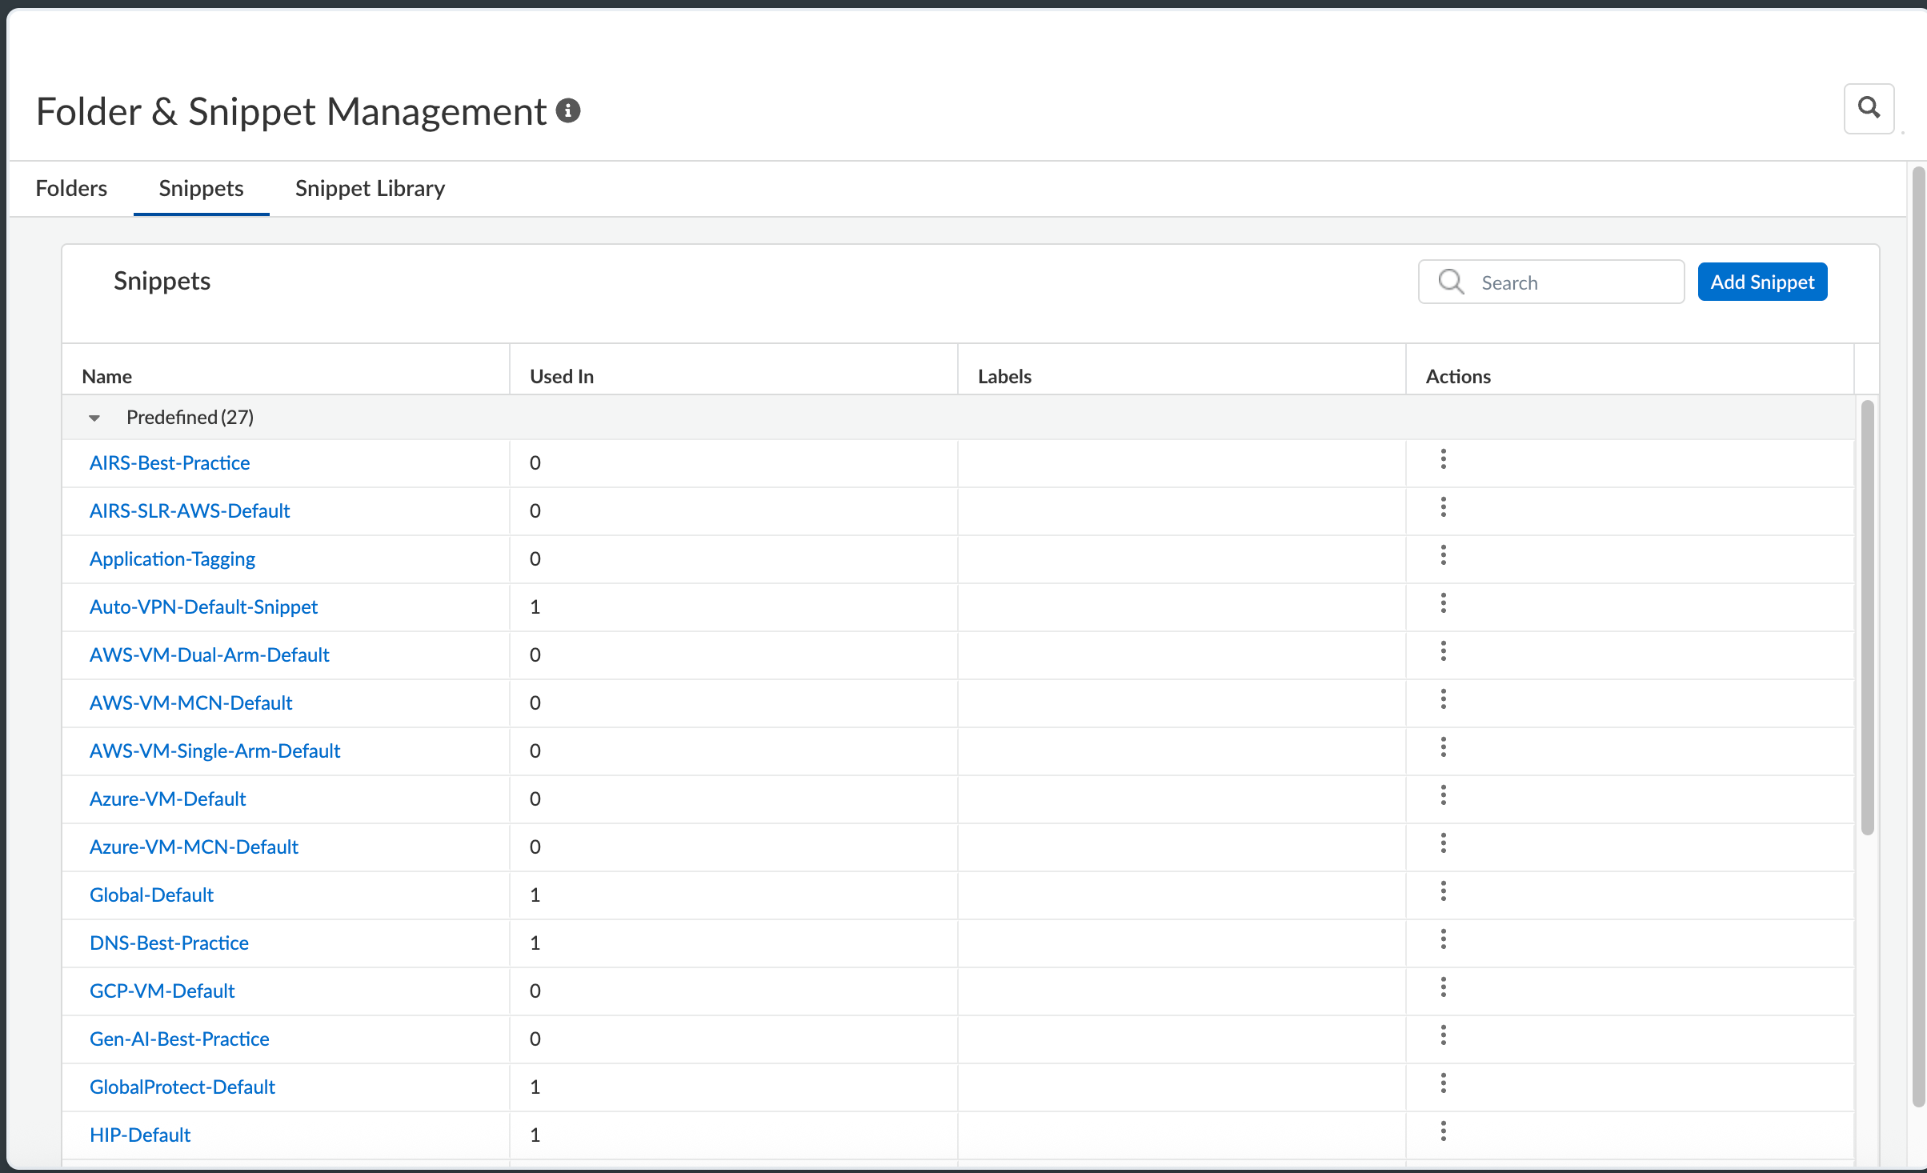The width and height of the screenshot is (1927, 1173).
Task: Switch to the Folders tab
Action: pos(71,188)
